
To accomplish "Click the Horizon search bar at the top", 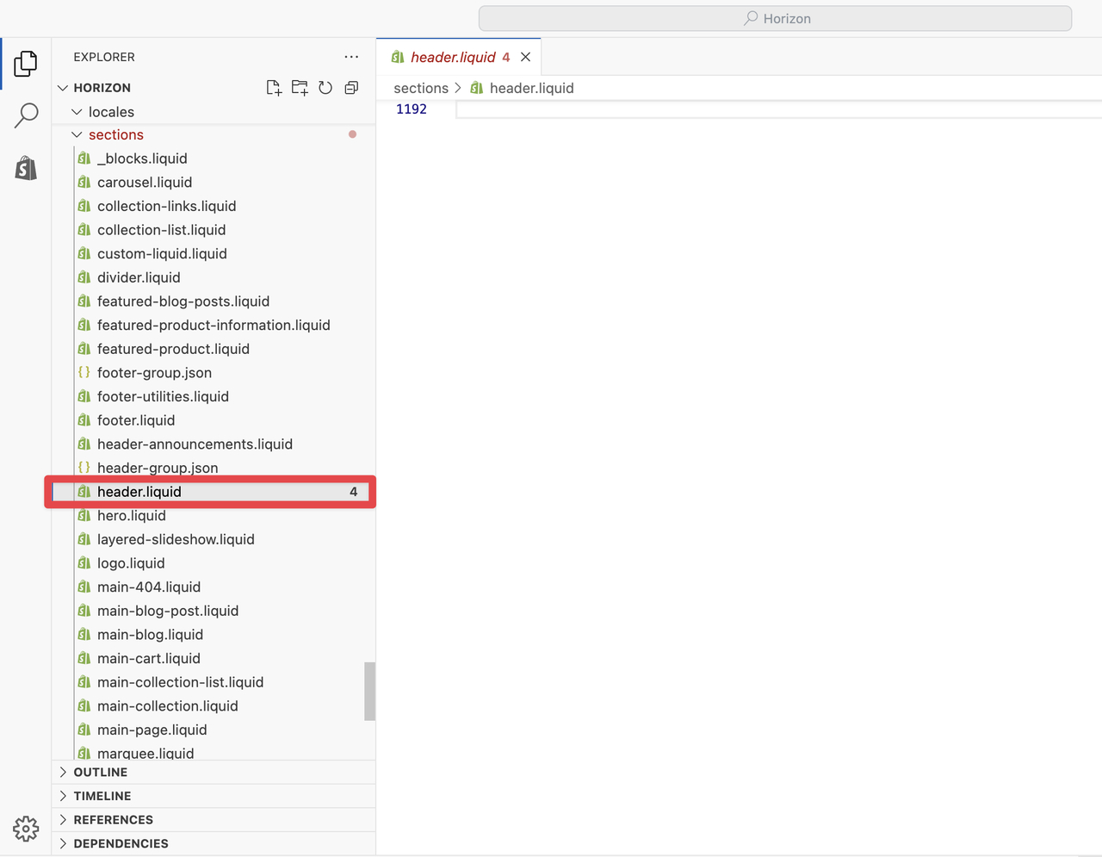I will coord(775,17).
